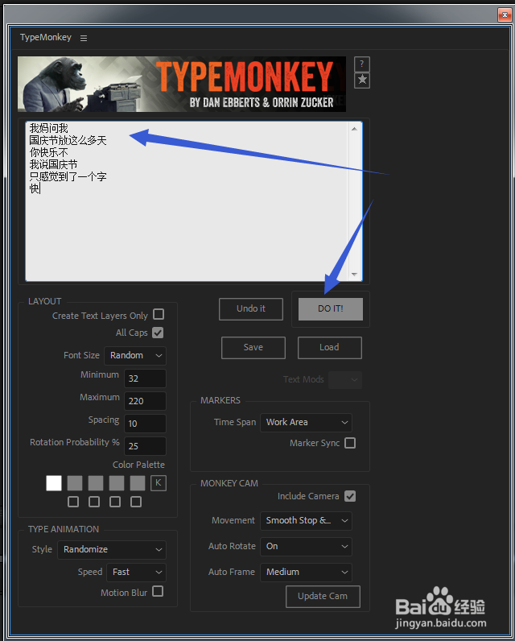Toggle the Marker Sync checkbox
The height and width of the screenshot is (641, 515).
click(x=350, y=443)
